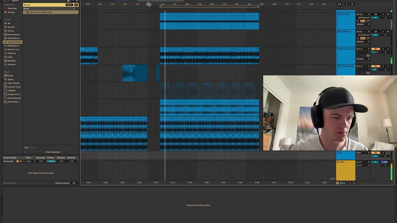Open groove Base 1/16 dropdown
The height and width of the screenshot is (223, 397).
click(31, 161)
